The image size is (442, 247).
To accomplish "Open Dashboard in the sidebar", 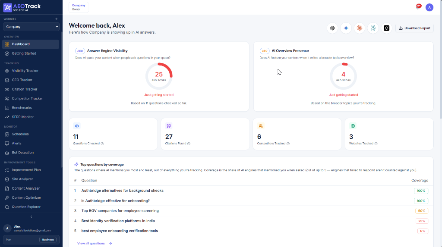I will click(31, 44).
